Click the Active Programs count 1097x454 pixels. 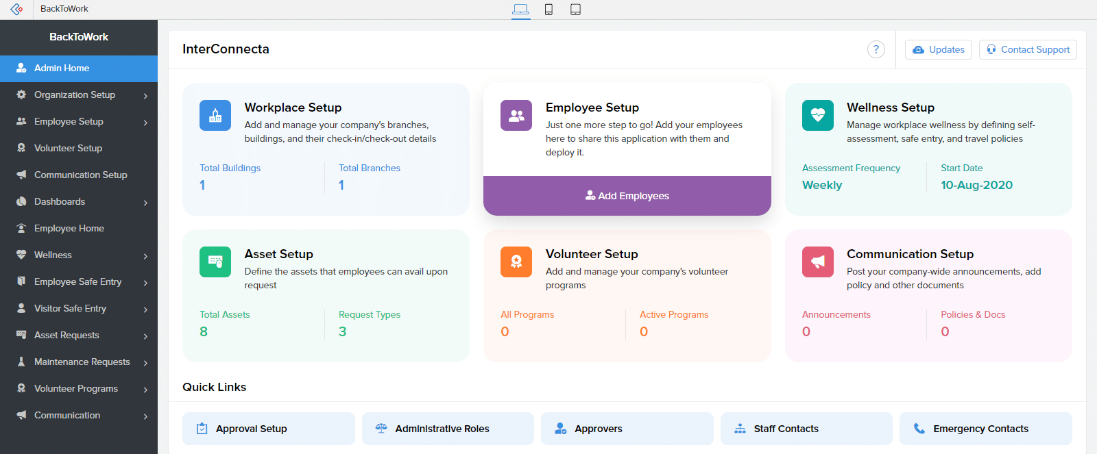[644, 331]
